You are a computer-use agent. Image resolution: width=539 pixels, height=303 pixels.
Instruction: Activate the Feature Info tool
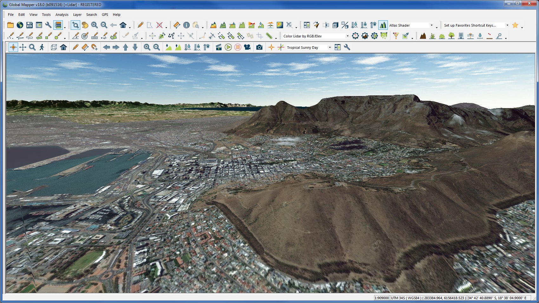(186, 25)
